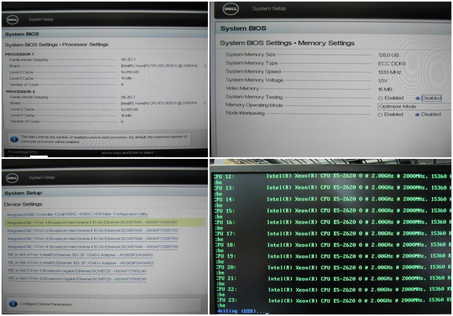Open NIC in Slot 5 Port 1 Broadcom BCM5720
Screen dimensions: 453x316
(77, 271)
